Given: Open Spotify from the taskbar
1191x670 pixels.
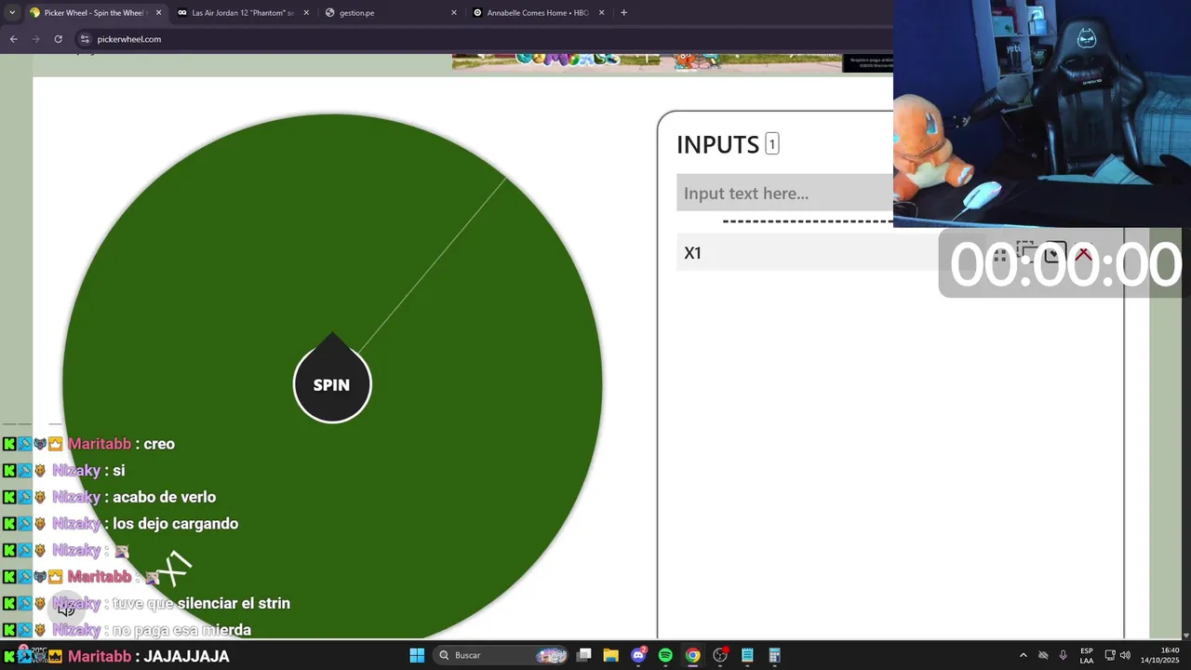Looking at the screenshot, I should click(x=665, y=655).
